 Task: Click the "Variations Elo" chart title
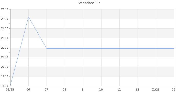click(x=89, y=3)
